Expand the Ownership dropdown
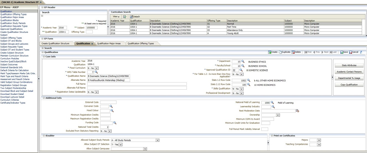Screen dimensions: 367x153 click(278, 115)
